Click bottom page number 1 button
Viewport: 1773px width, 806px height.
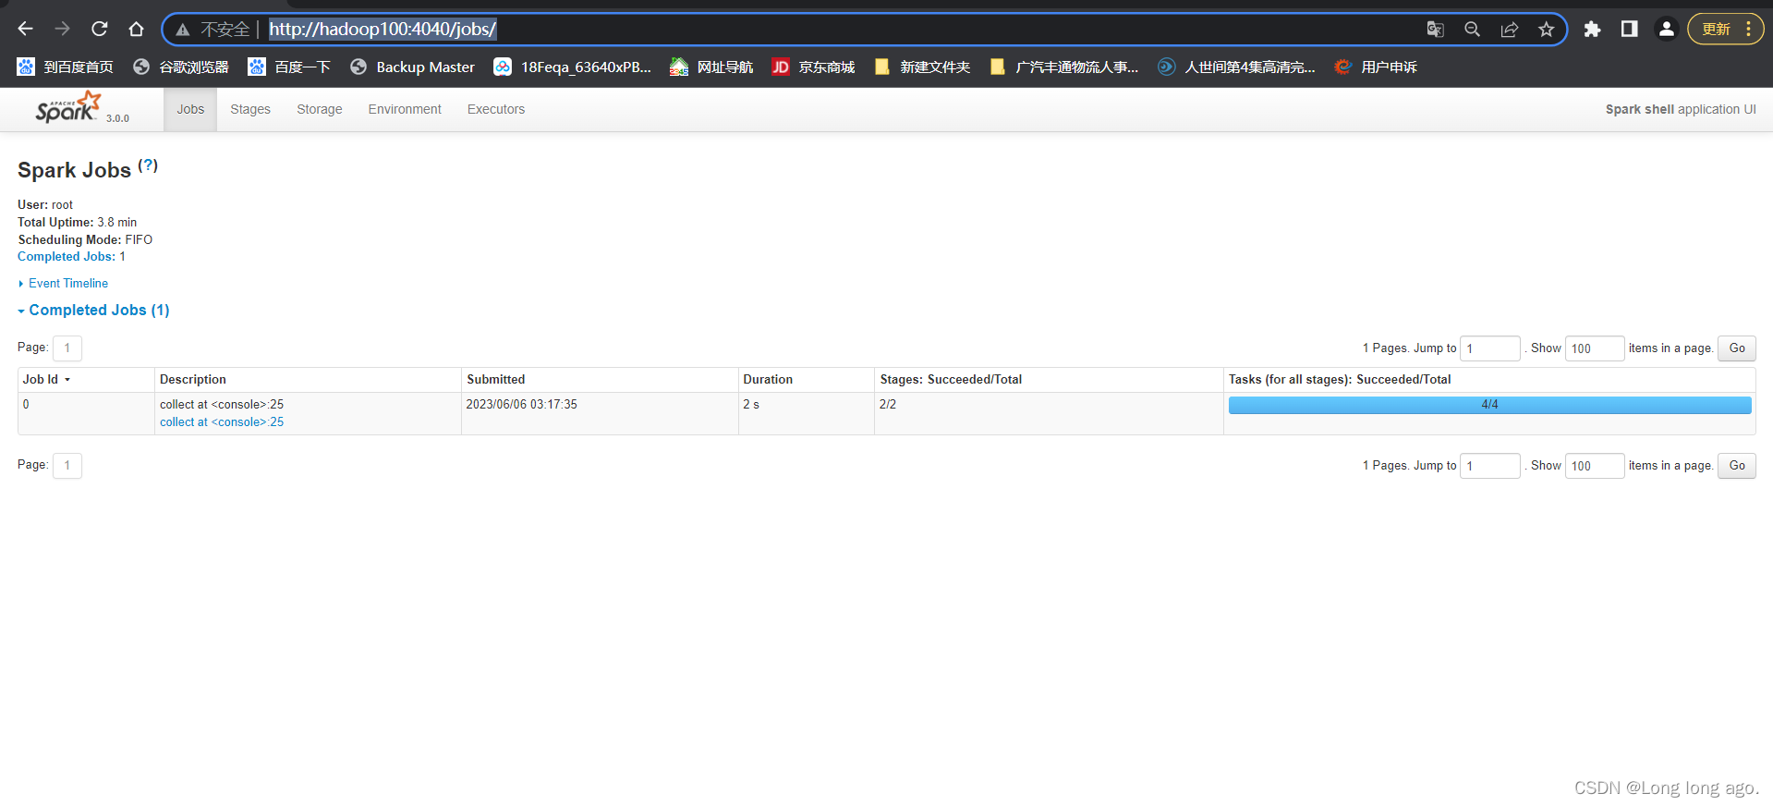[x=67, y=466]
